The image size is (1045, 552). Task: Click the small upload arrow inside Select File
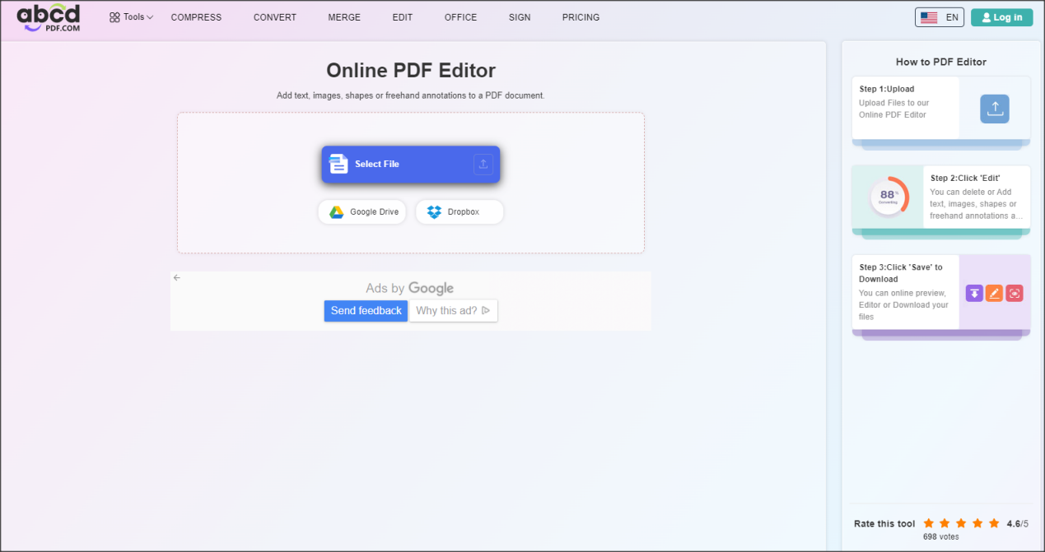click(483, 164)
